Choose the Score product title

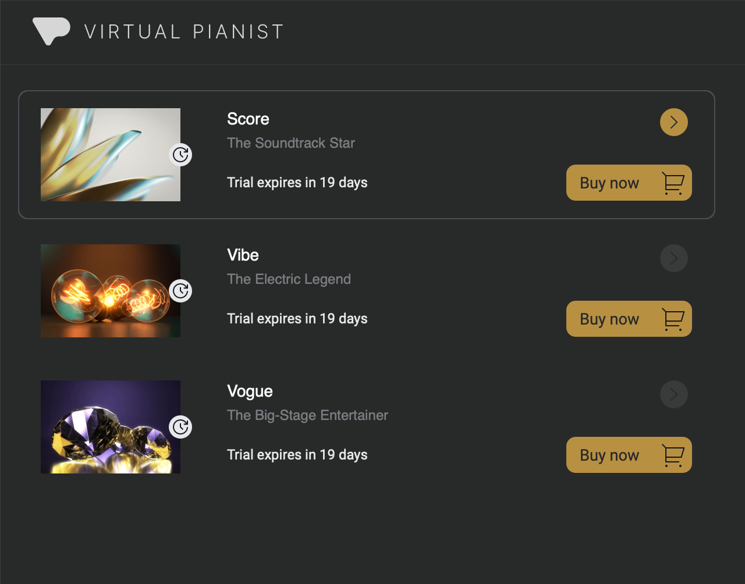pos(248,119)
